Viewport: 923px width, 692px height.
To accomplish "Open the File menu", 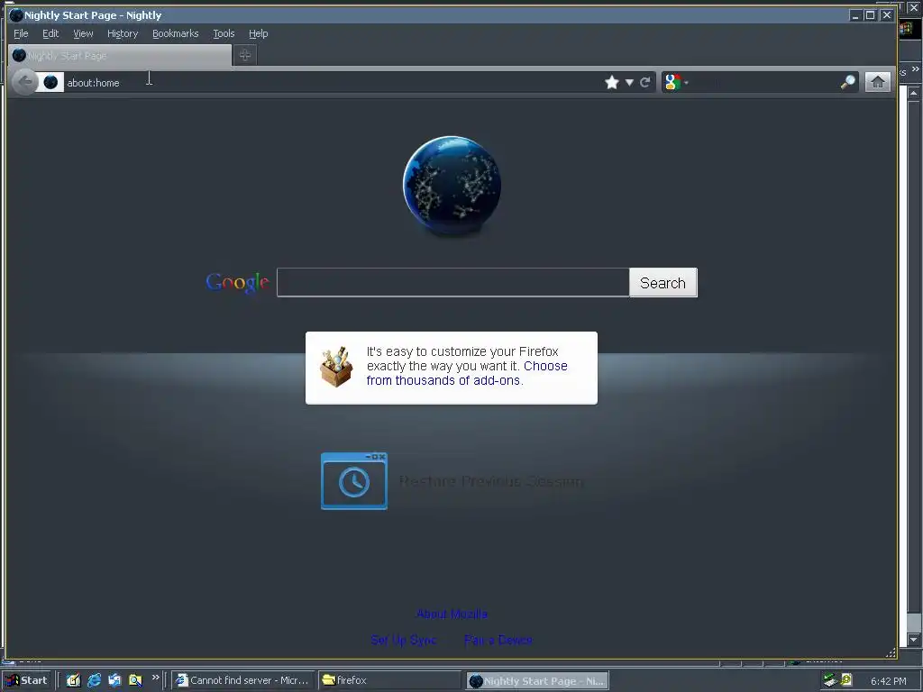I will (x=21, y=33).
